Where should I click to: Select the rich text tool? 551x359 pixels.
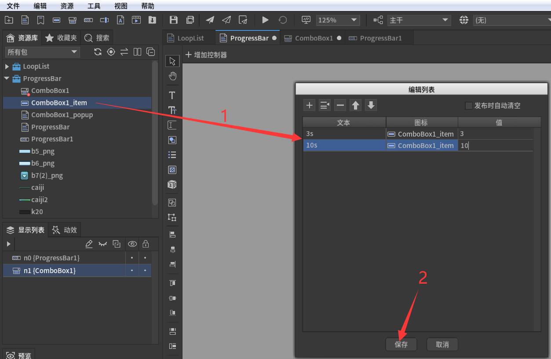172,110
